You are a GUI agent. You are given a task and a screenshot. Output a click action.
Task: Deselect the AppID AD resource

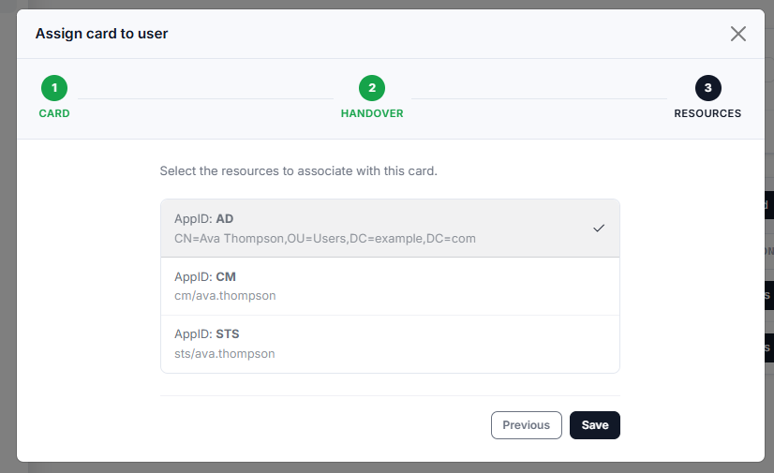click(x=390, y=229)
